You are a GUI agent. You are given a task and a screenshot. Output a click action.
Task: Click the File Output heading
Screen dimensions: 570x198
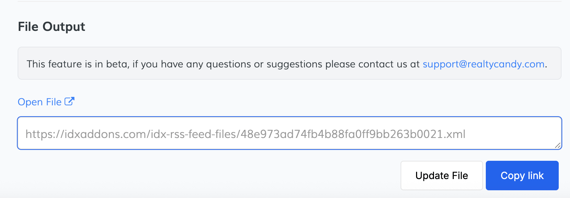click(x=51, y=27)
